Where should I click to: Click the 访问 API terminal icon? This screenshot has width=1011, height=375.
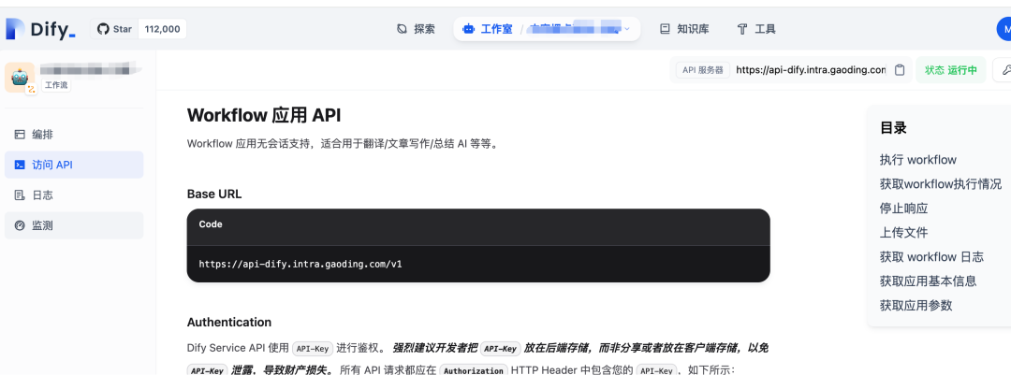coord(20,165)
